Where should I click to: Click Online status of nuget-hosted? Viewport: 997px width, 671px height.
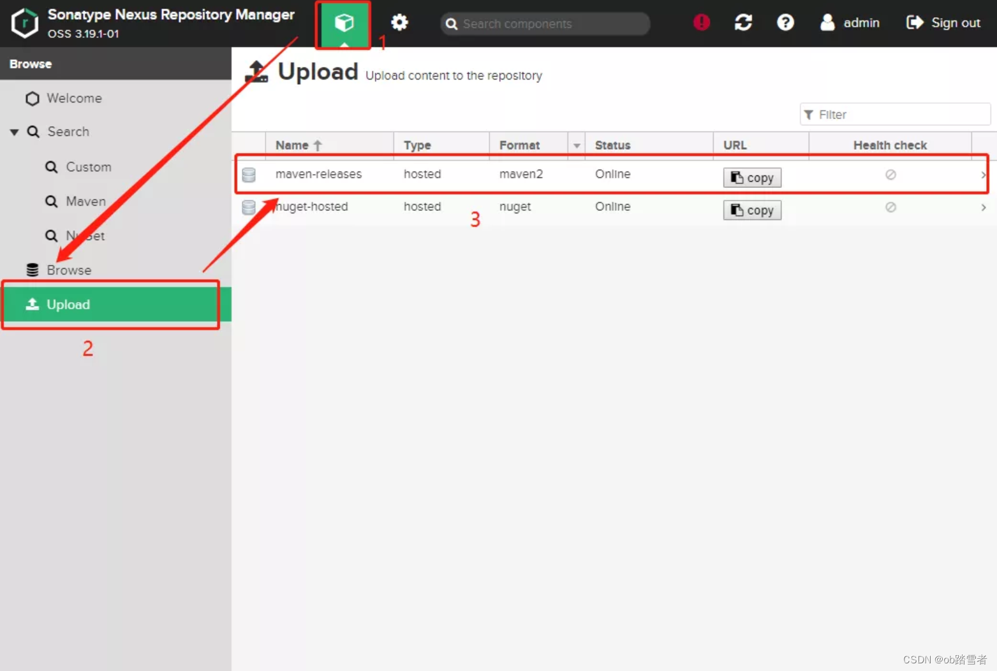[612, 206]
